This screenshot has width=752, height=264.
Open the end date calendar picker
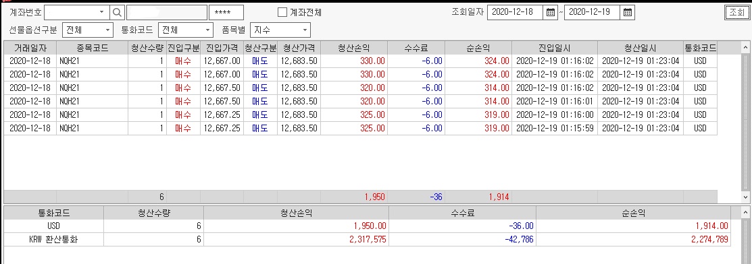point(627,12)
